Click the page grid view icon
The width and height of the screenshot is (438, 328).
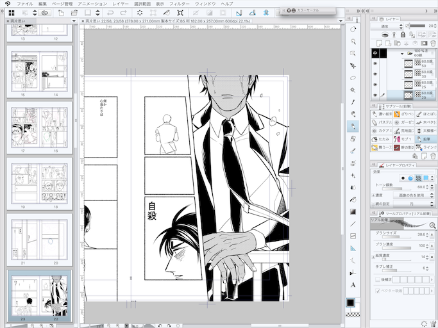point(12,13)
